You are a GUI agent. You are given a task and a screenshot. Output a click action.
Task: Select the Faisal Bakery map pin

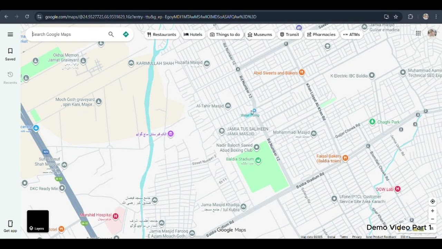[x=345, y=158]
